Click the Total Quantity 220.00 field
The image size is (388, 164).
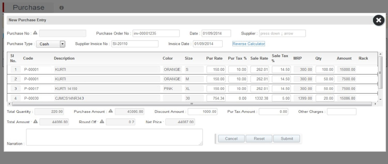coord(49,112)
